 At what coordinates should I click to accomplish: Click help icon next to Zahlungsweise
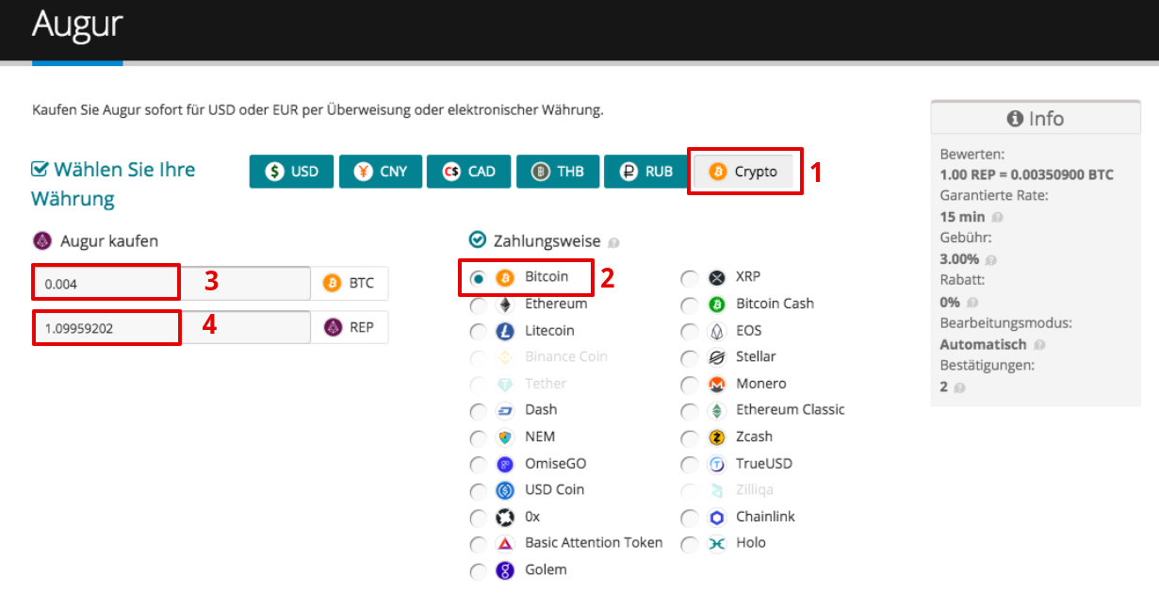pos(613,242)
